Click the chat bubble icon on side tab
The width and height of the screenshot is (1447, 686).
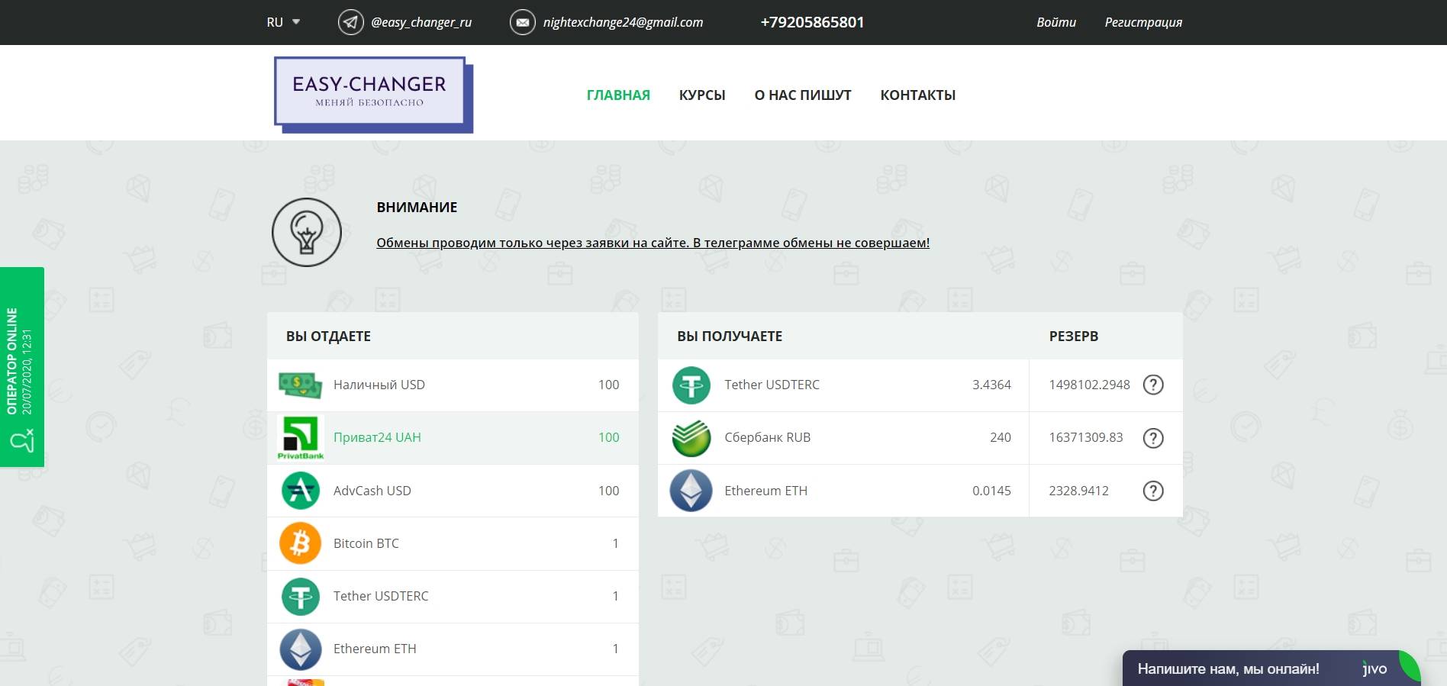(22, 440)
